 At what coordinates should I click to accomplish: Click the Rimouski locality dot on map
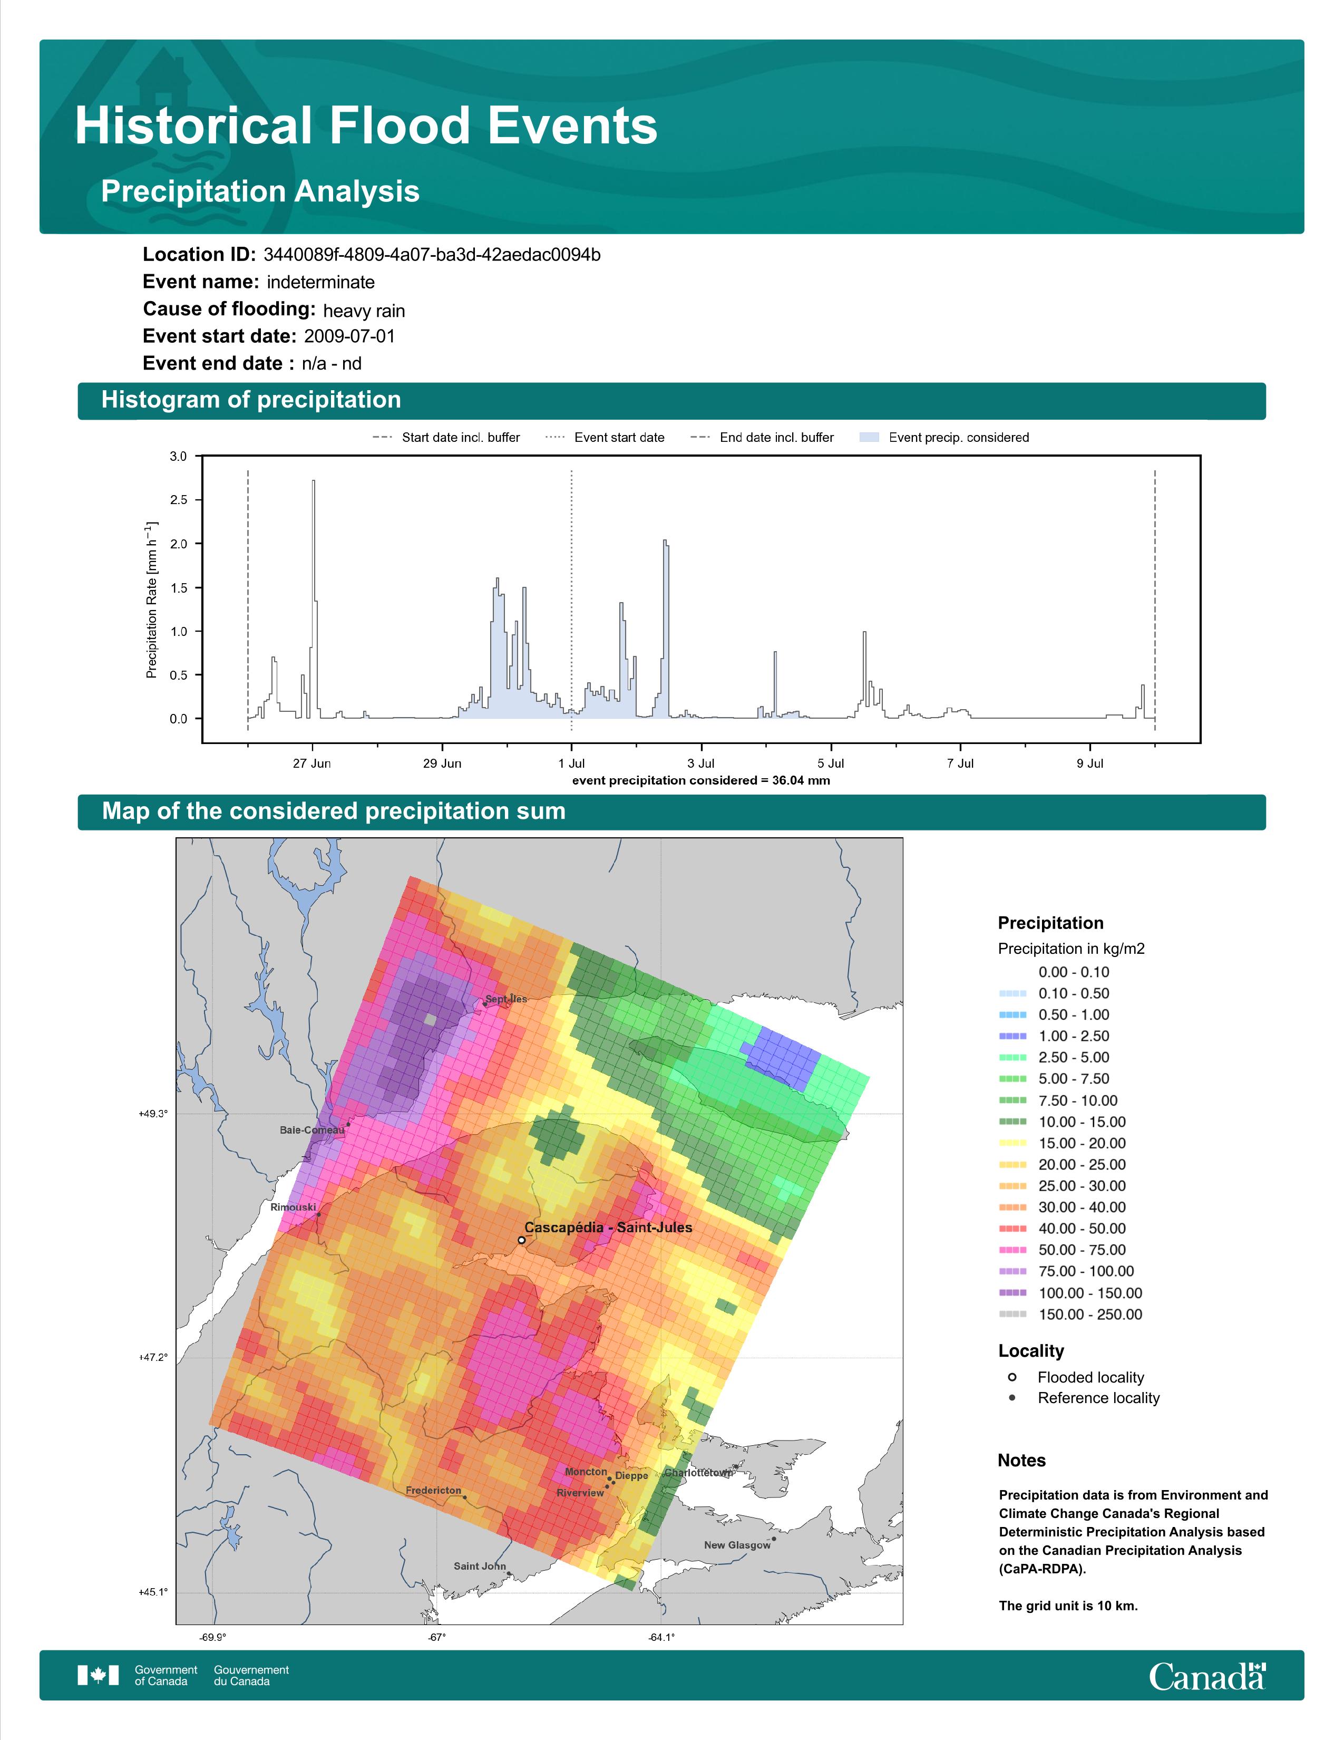tap(318, 1215)
